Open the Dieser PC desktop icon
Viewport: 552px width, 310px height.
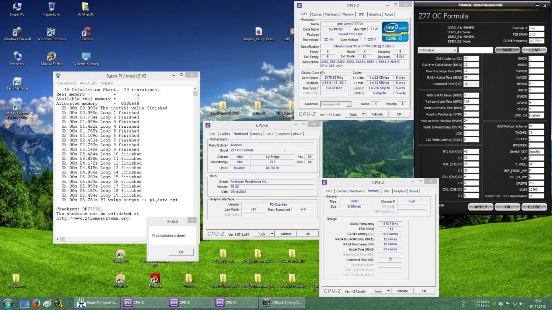tap(17, 9)
